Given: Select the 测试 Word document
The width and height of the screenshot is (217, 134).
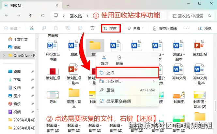Looking at the screenshot, I should click(74, 48).
